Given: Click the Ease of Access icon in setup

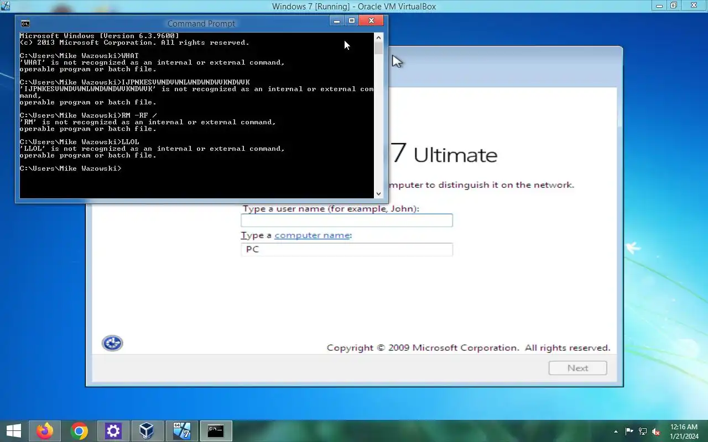Looking at the screenshot, I should (112, 343).
